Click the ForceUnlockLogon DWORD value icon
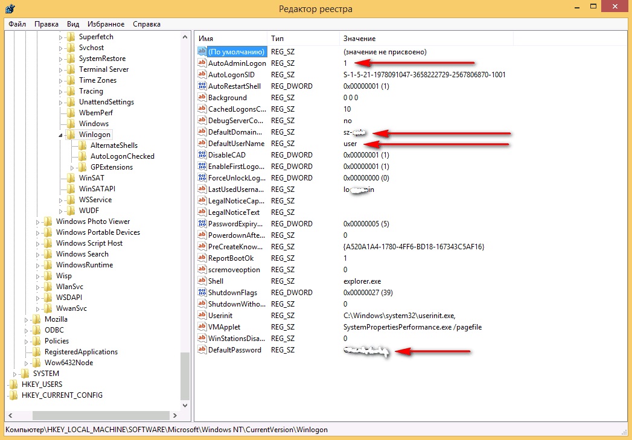This screenshot has width=632, height=440. (x=202, y=177)
